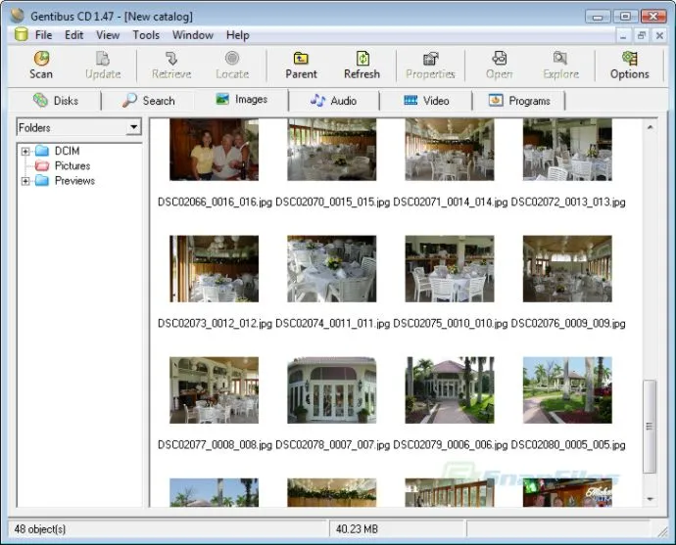Select thumbnail DSC02070_0015_015.jpg
The height and width of the screenshot is (545, 676).
pos(331,150)
